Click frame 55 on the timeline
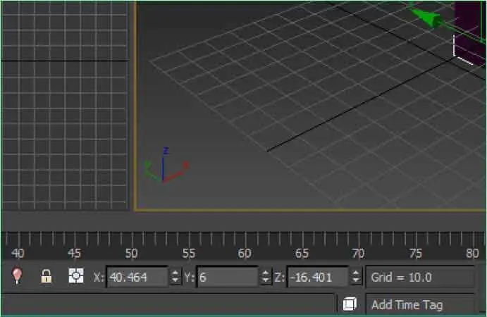This screenshot has height=317, width=487. click(x=188, y=254)
